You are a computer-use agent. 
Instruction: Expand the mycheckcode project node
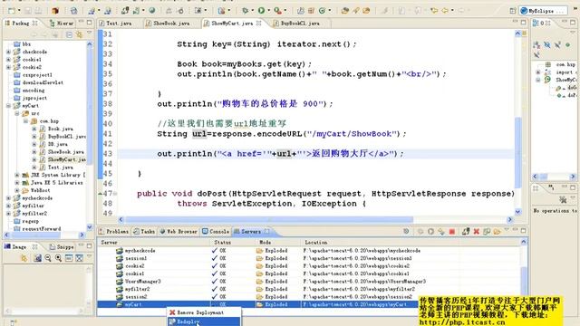click(8, 198)
